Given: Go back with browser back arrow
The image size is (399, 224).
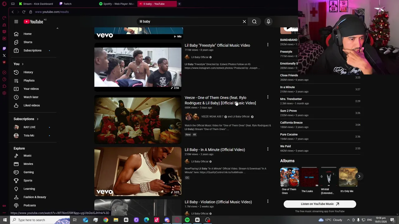Looking at the screenshot, I should 12,12.
